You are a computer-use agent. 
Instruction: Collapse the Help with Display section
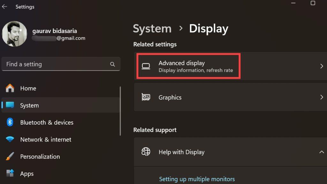(322, 152)
